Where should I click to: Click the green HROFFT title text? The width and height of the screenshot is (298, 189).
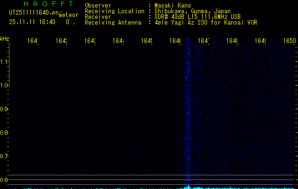pos(49,4)
